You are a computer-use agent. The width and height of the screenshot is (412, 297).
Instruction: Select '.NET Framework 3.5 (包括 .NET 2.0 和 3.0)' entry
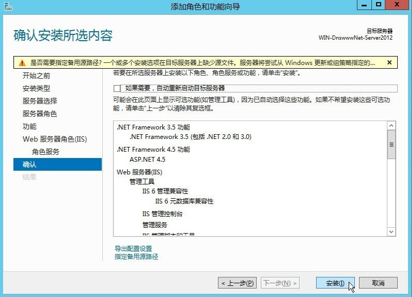click(x=191, y=137)
